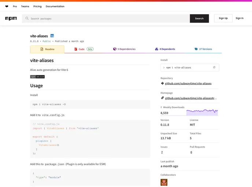Click the weekly downloads arrow icon

pyautogui.click(x=161, y=107)
